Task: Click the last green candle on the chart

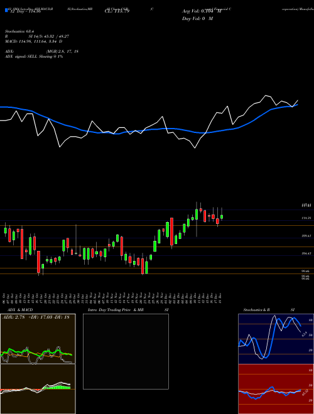Action: [x=222, y=217]
